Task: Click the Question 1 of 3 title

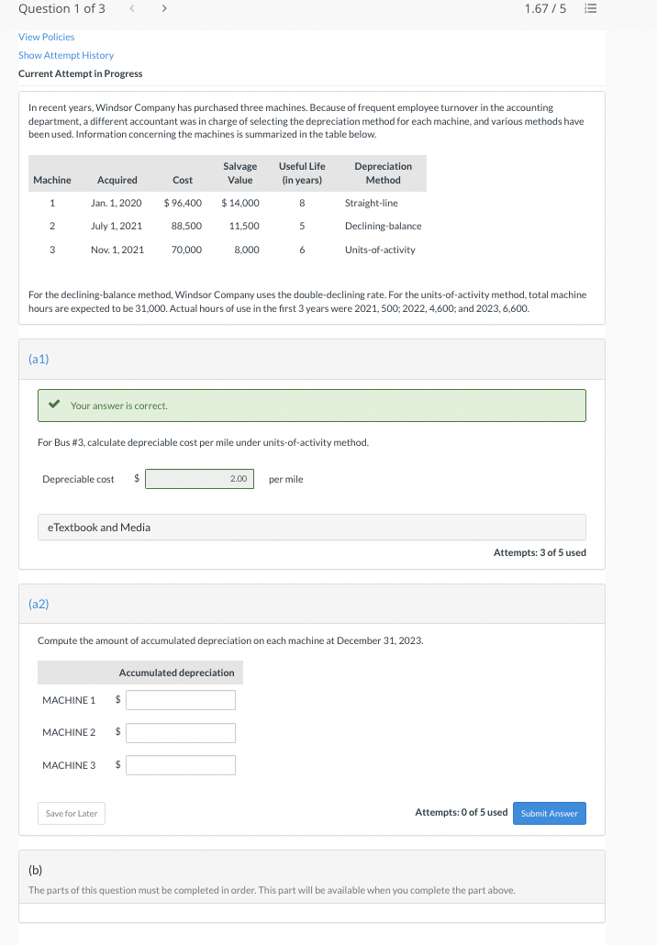Action: tap(61, 8)
